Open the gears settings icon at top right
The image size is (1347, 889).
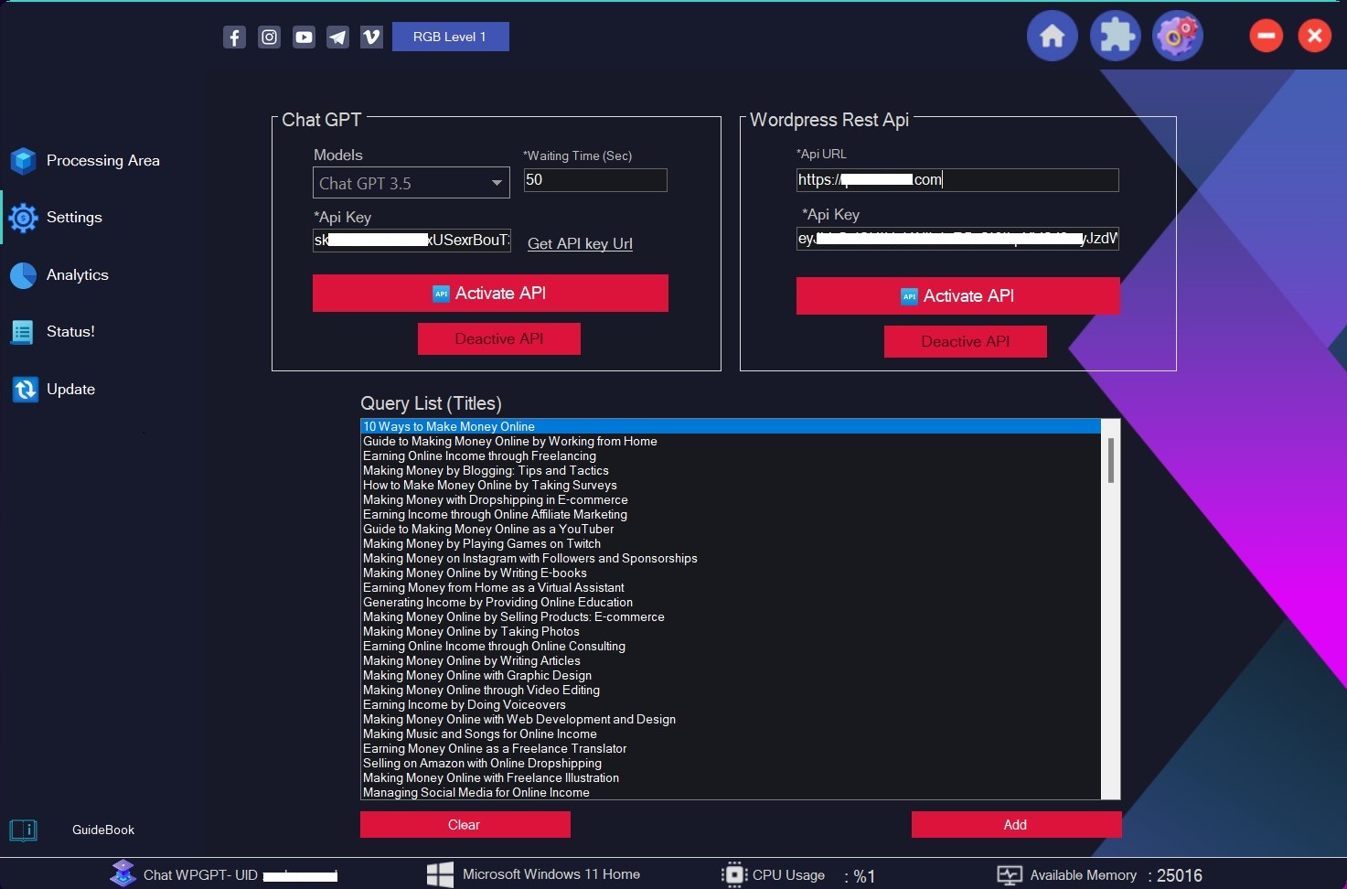1178,36
